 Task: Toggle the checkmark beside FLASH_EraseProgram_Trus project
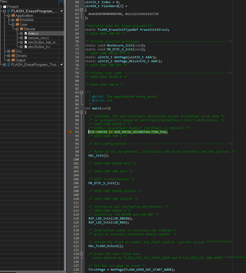coord(61,65)
